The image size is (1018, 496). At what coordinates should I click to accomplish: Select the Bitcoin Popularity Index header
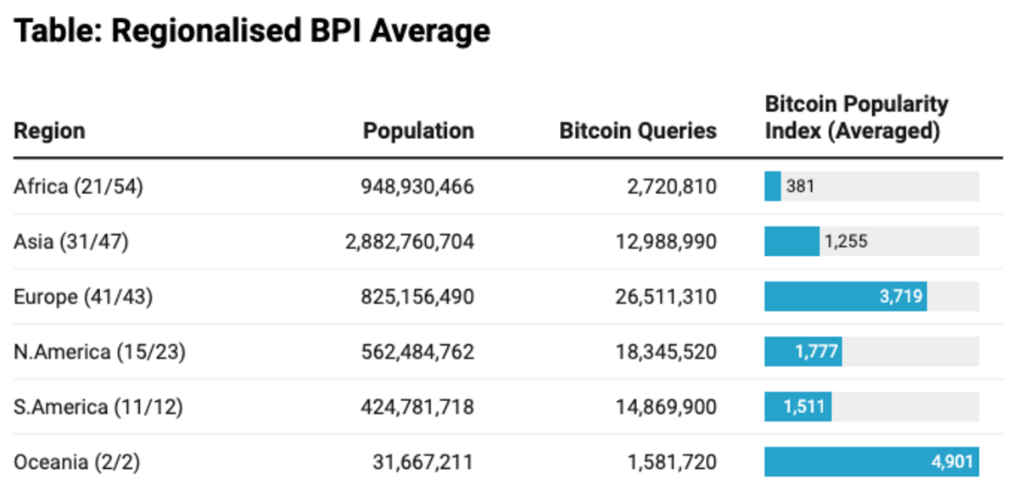pos(856,119)
